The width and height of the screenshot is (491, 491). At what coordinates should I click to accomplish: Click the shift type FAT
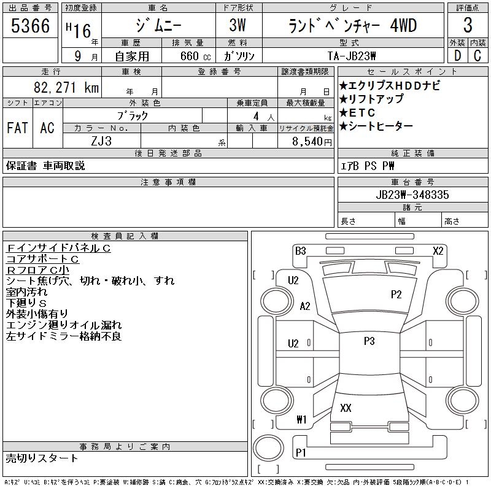[17, 128]
